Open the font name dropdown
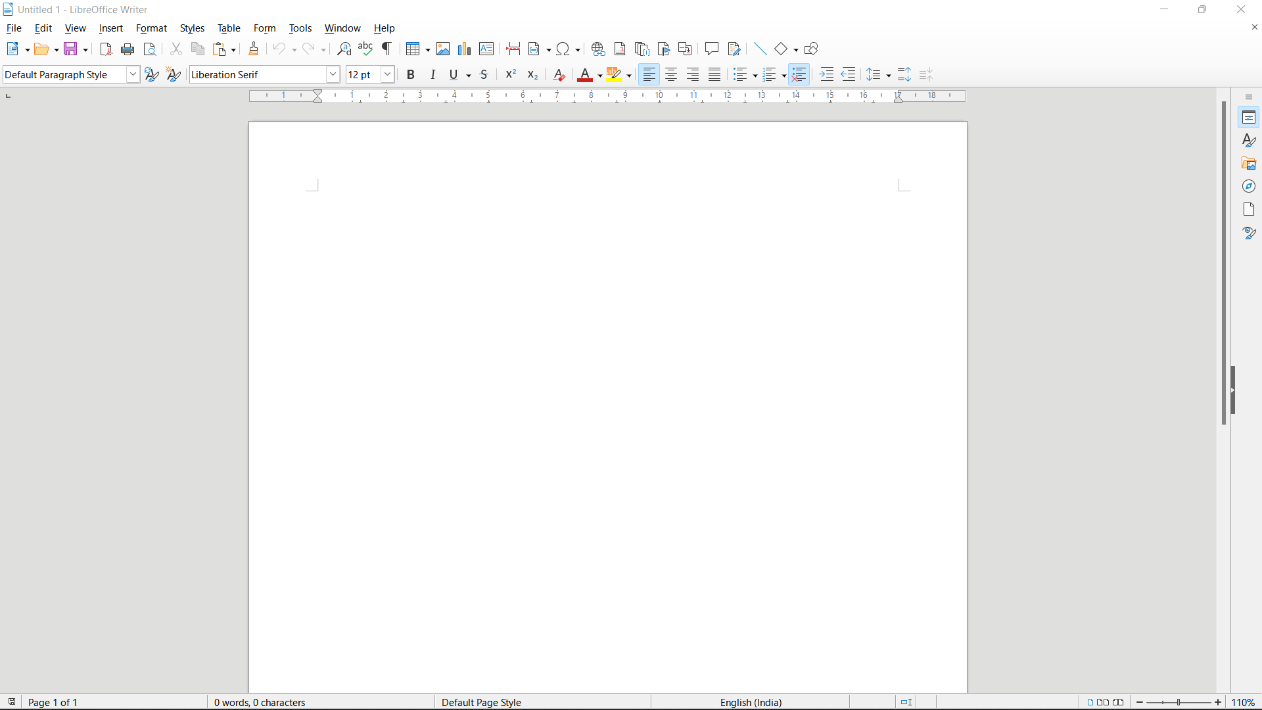 (333, 74)
